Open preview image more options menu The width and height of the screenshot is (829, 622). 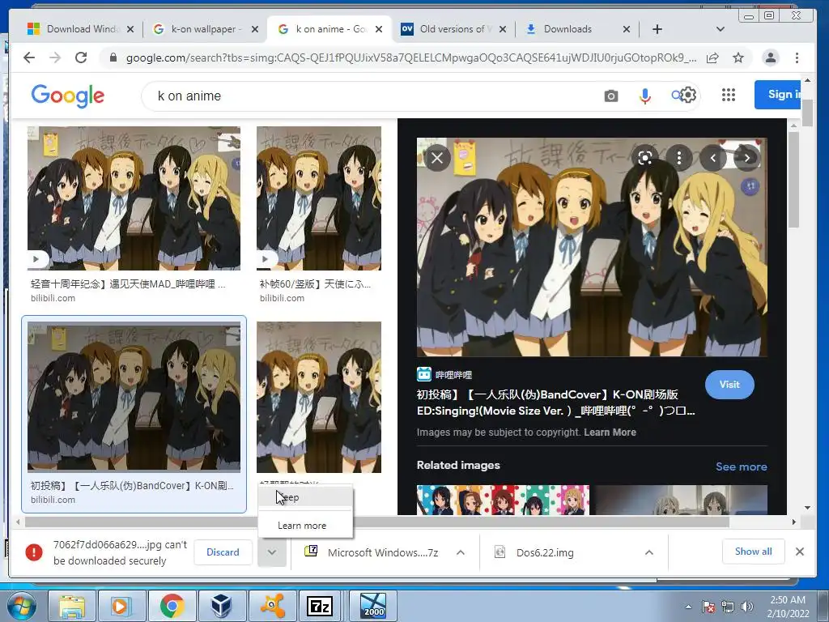[679, 158]
